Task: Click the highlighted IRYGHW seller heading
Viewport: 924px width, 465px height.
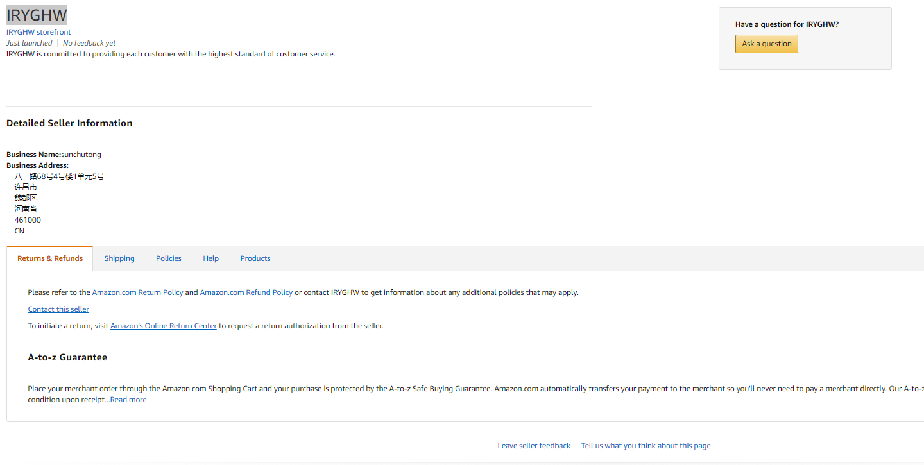Action: click(x=37, y=15)
